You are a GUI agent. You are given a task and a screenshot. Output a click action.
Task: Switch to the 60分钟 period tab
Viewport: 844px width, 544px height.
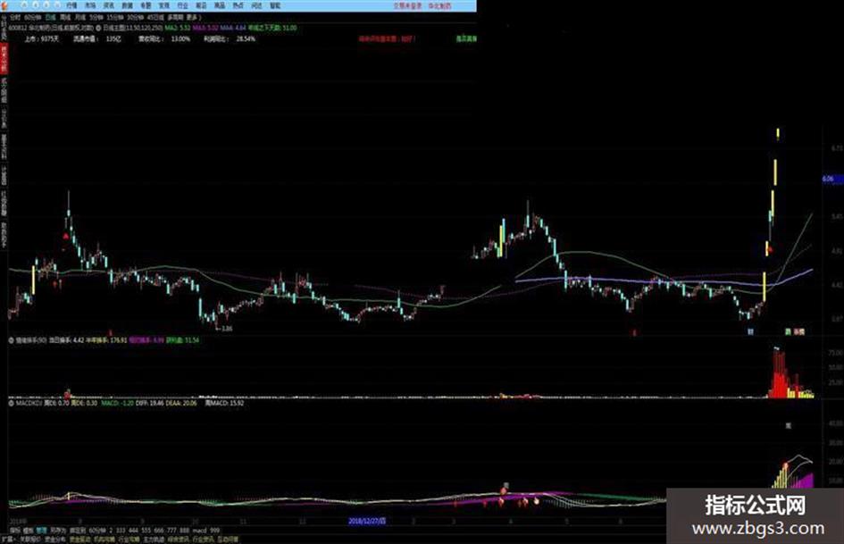[33, 17]
